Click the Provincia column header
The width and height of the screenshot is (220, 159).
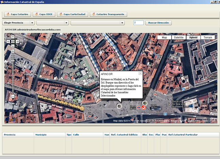[x=18, y=135]
